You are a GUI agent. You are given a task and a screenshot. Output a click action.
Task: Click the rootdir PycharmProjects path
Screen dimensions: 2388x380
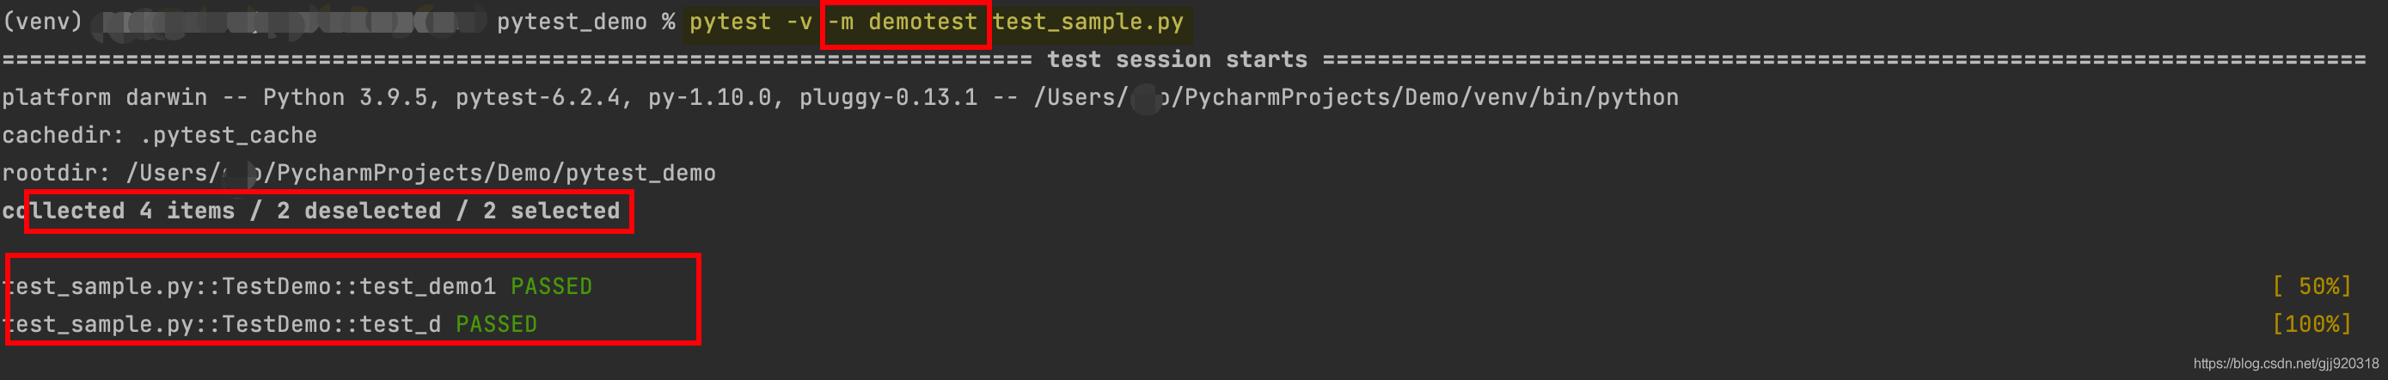[421, 174]
